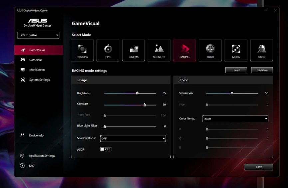Click the Image panel header

pos(121,80)
